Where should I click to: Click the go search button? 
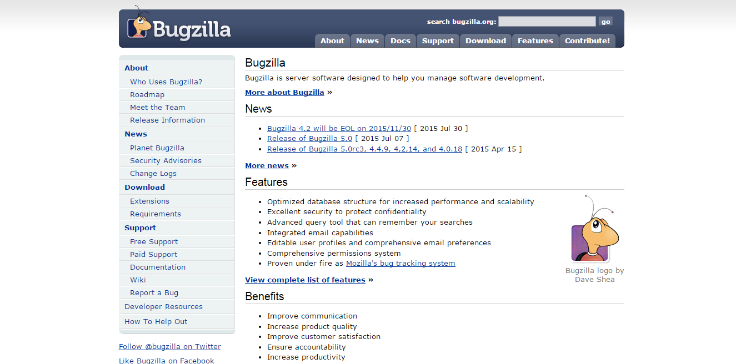(605, 22)
